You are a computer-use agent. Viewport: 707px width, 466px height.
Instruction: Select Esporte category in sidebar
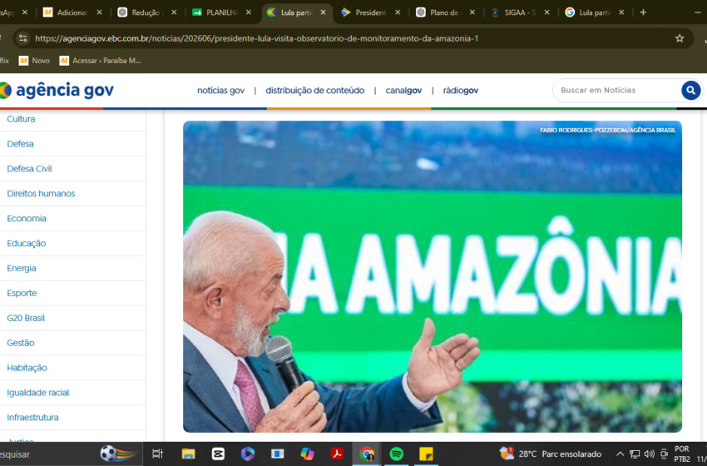click(22, 293)
